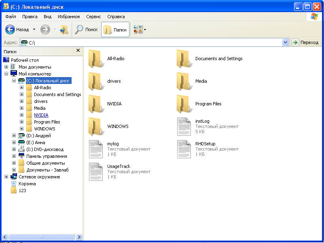Expand the (I:) DVD-дисковод node
Screen dimensions: 324x243
[14, 149]
